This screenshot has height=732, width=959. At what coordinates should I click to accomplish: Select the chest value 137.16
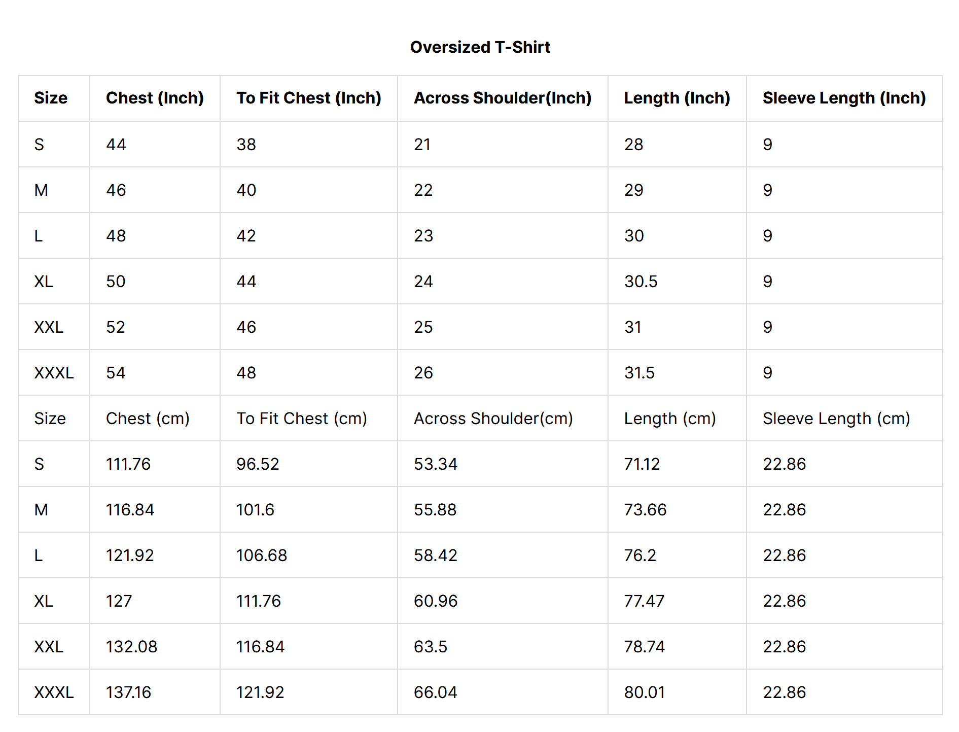(x=128, y=692)
